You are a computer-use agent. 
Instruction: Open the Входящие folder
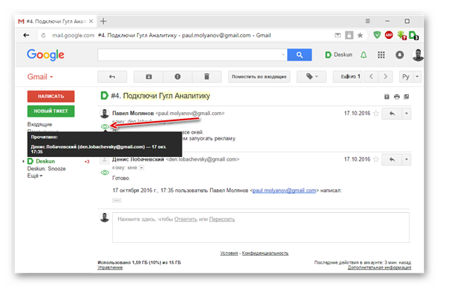[x=40, y=124]
